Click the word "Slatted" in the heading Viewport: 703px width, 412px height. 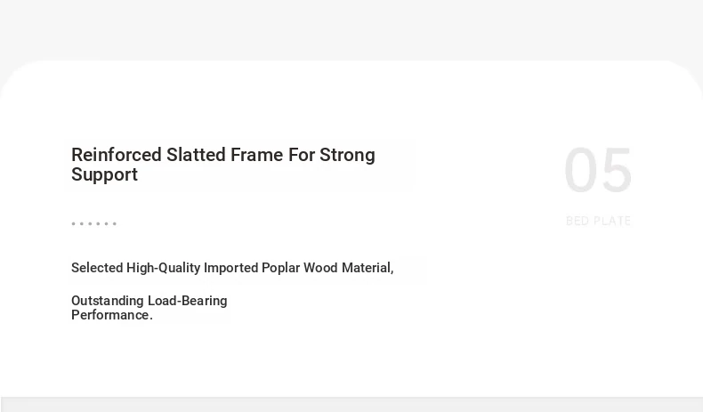point(196,155)
